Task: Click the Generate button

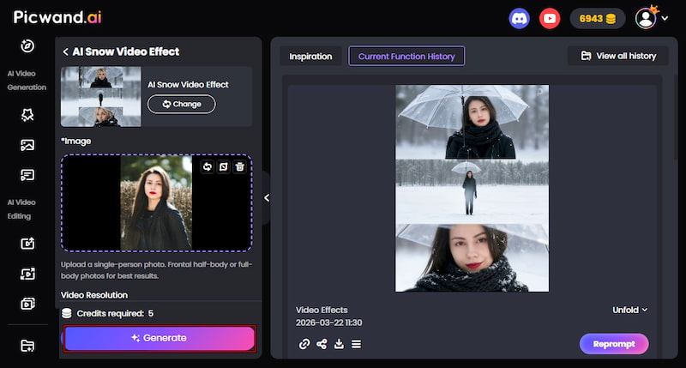Action: (x=159, y=338)
